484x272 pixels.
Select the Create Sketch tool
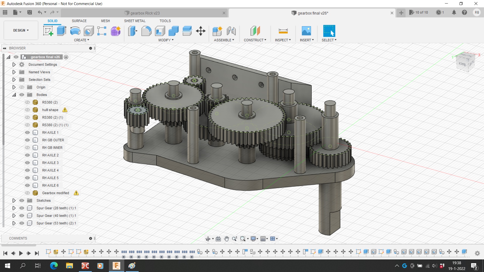(48, 31)
